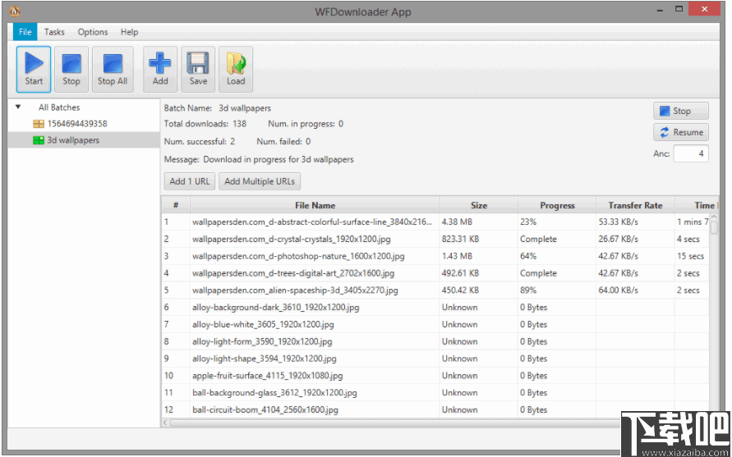This screenshot has height=457, width=732.
Task: Select row apple-fruit-surface_4115_1920x1080.jpg
Action: 435,376
